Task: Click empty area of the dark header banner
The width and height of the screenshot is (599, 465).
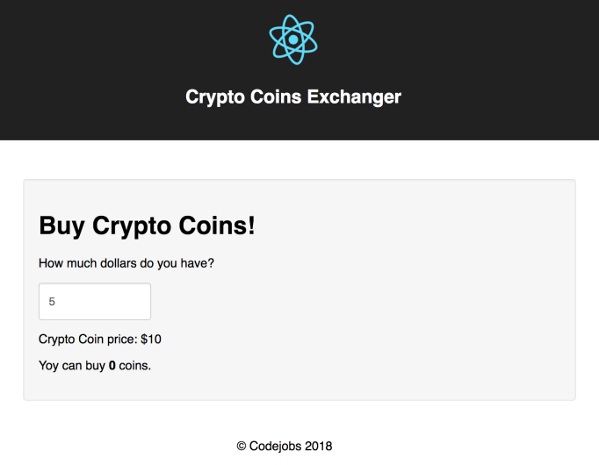Action: (105, 70)
